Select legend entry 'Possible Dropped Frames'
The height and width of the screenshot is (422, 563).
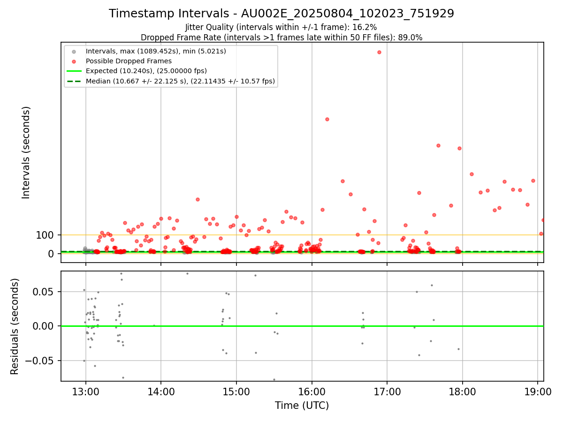129,61
